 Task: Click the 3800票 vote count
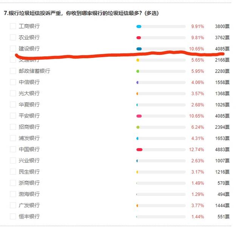pos(222,26)
